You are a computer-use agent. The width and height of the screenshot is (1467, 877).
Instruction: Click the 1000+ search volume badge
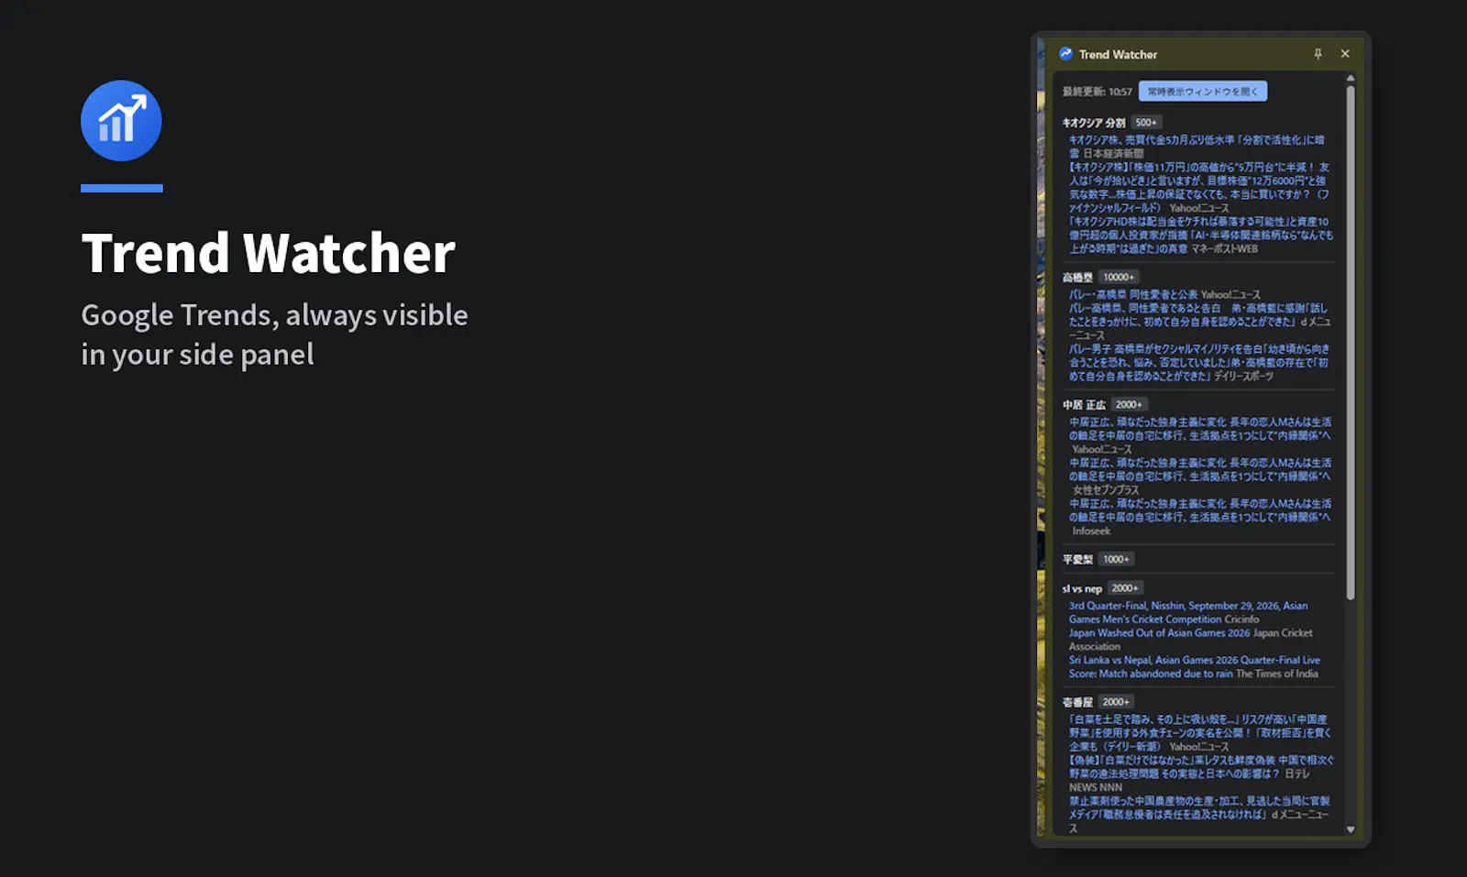pos(1116,560)
